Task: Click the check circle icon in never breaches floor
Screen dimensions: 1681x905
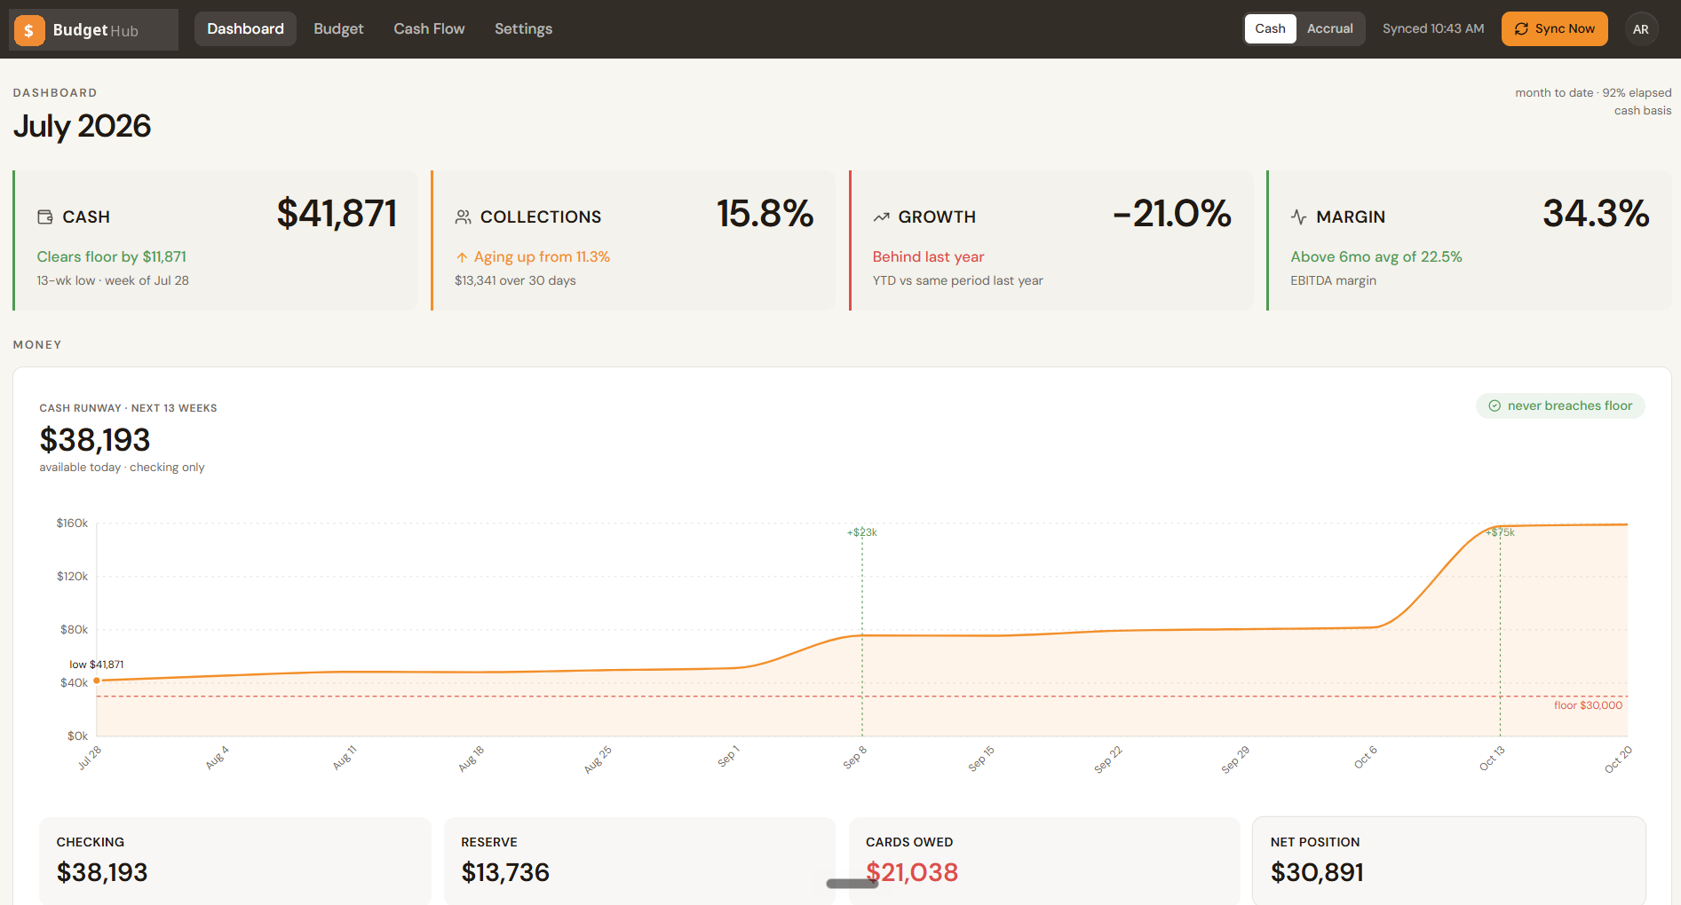Action: (1495, 405)
